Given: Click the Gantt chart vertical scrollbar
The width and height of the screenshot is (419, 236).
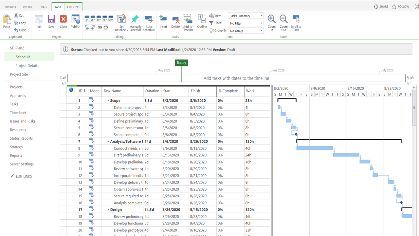Looking at the screenshot, I should tap(414, 108).
